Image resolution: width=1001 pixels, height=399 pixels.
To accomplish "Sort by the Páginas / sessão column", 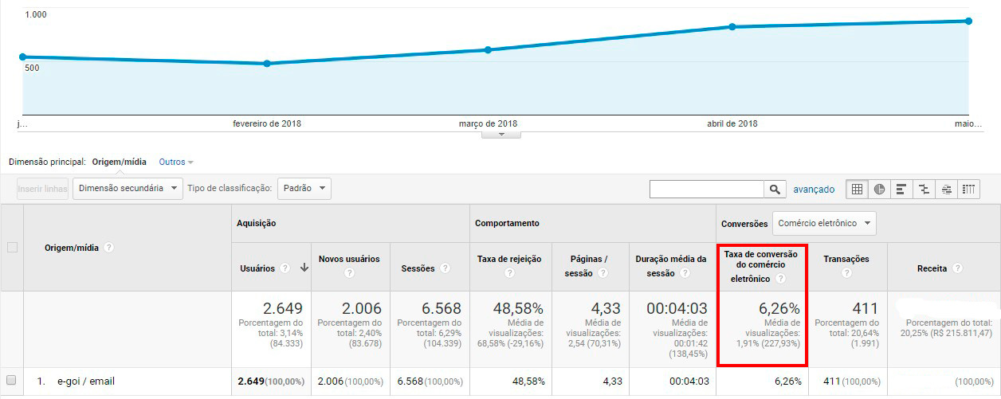I will point(588,265).
